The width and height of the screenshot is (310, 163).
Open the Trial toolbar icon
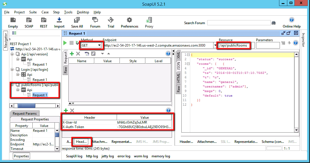(x=111, y=23)
